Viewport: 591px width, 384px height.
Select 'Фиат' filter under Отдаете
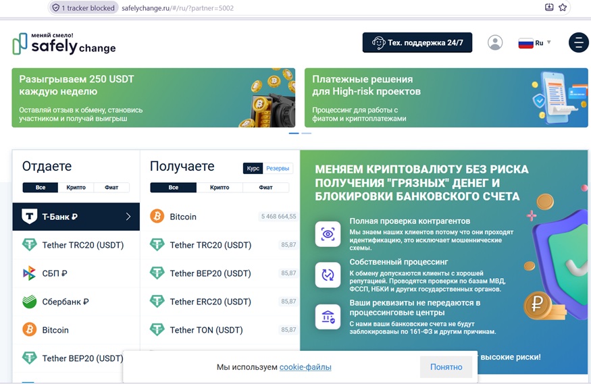[111, 188]
